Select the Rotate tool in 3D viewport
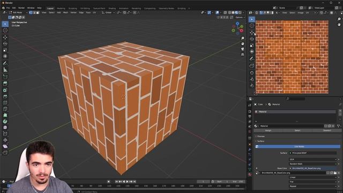Viewport: 343px width, 193px height. point(5,43)
